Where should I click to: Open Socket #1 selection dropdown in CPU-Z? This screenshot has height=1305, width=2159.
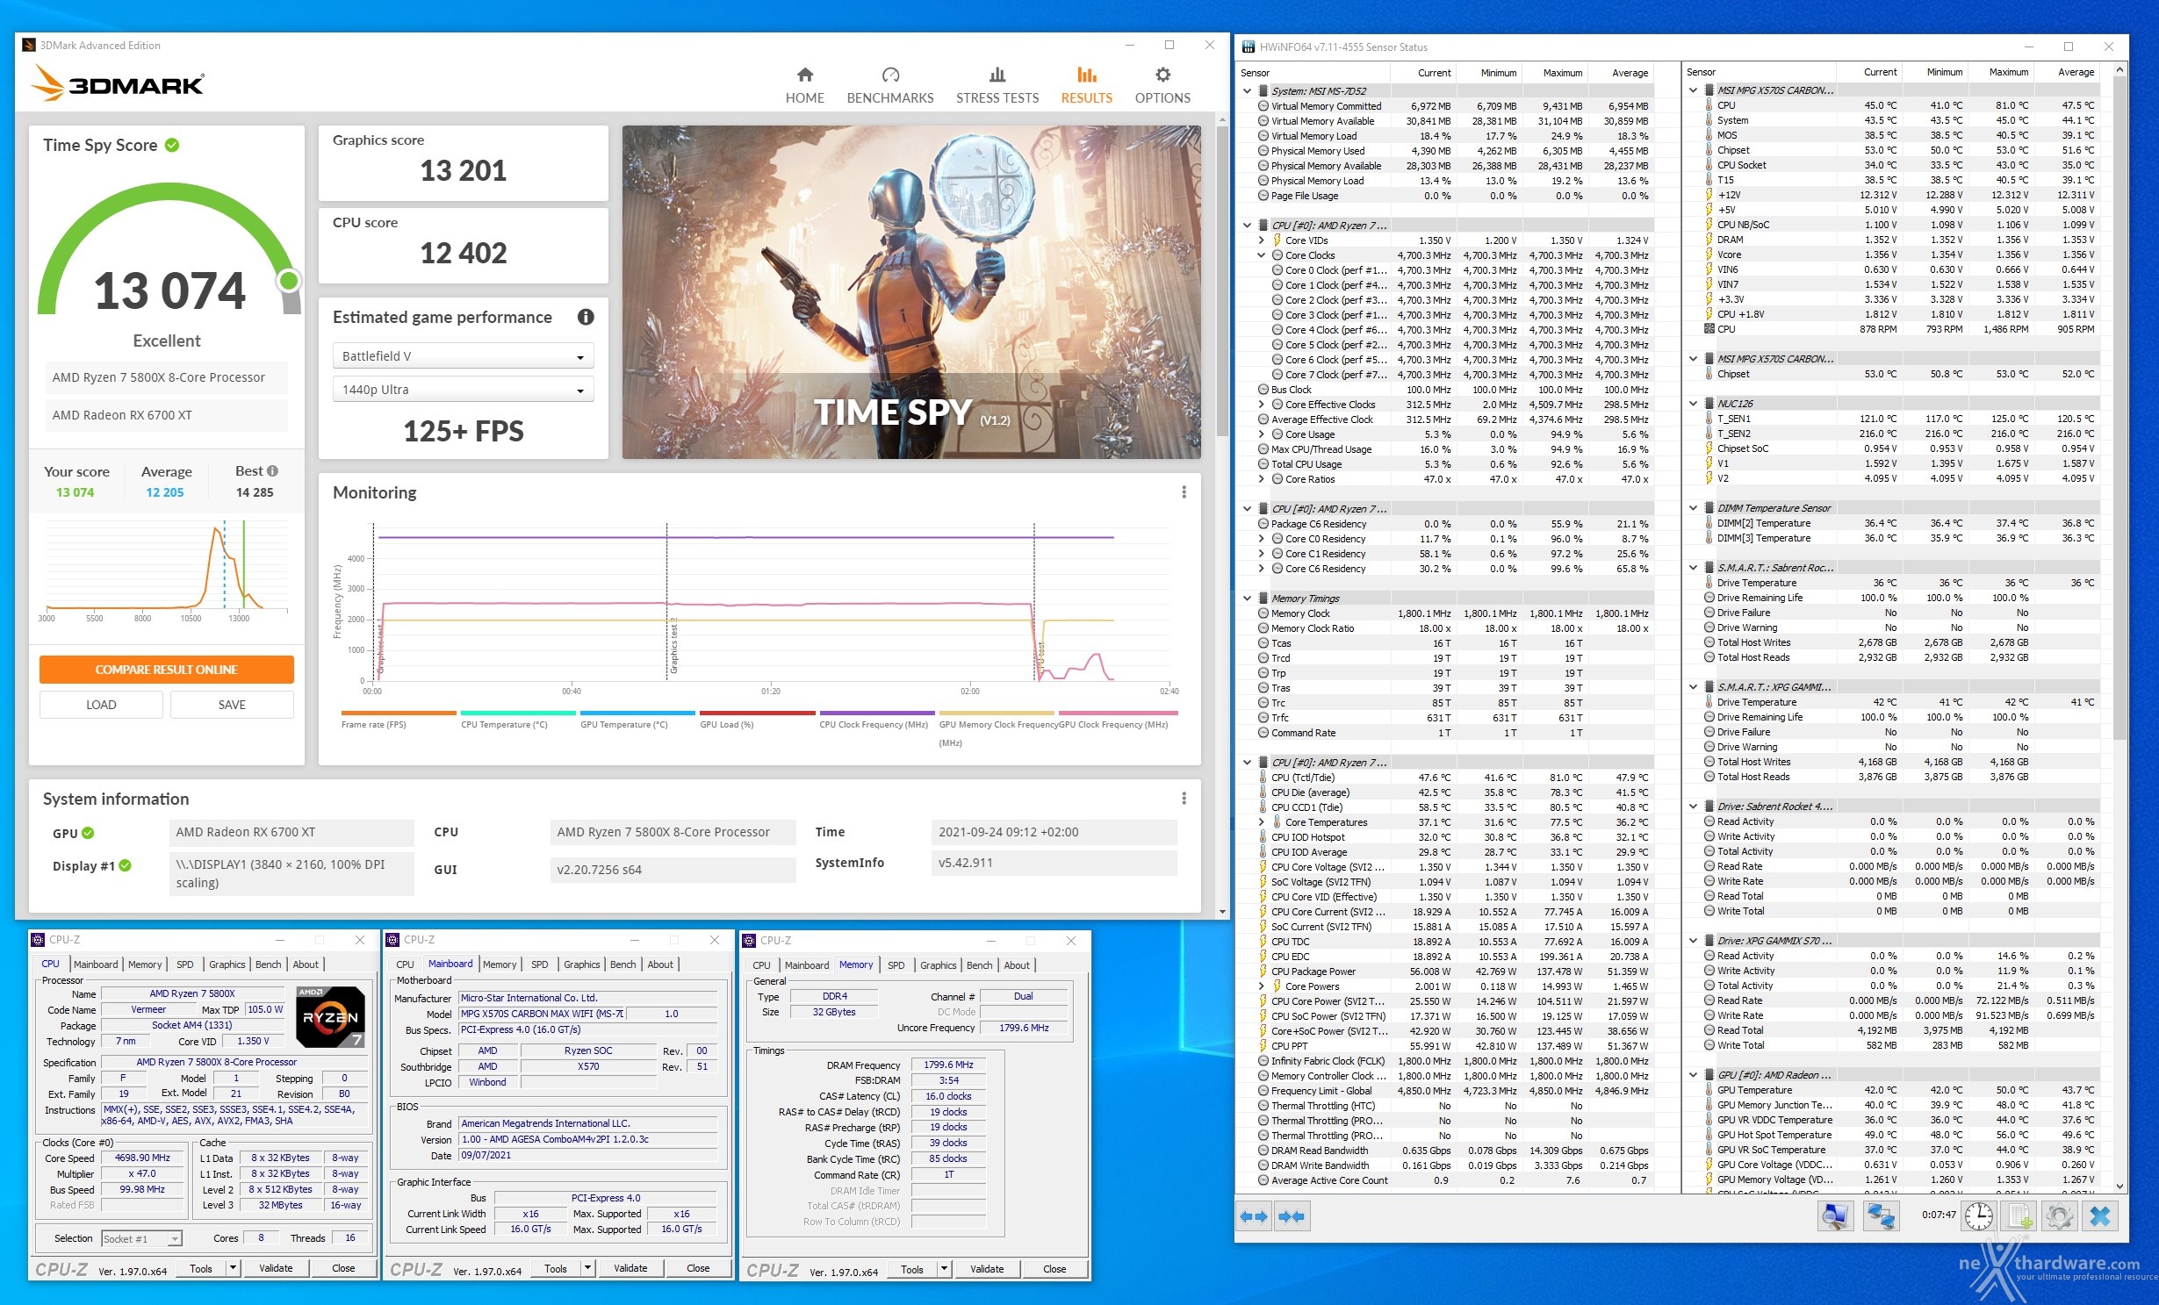click(141, 1238)
